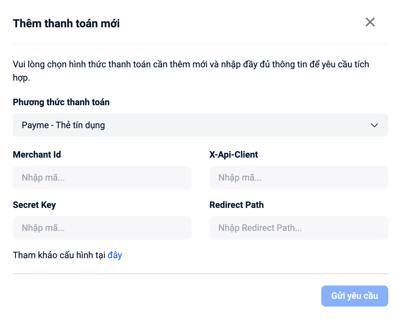This screenshot has width=401, height=319.
Task: Click the Redirect Path input field
Action: 299,228
